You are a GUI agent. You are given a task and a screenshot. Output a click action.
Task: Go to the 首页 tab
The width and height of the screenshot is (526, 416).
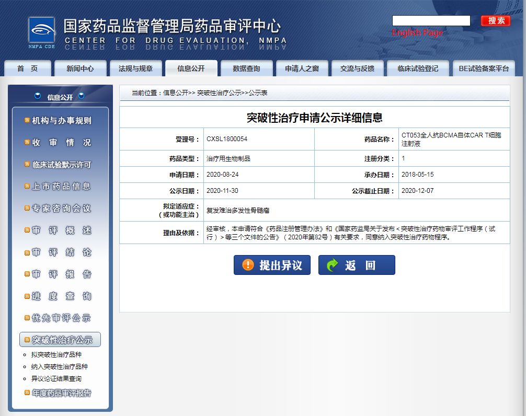tap(28, 68)
